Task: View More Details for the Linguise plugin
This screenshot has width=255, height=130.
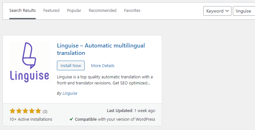Action: tap(103, 65)
